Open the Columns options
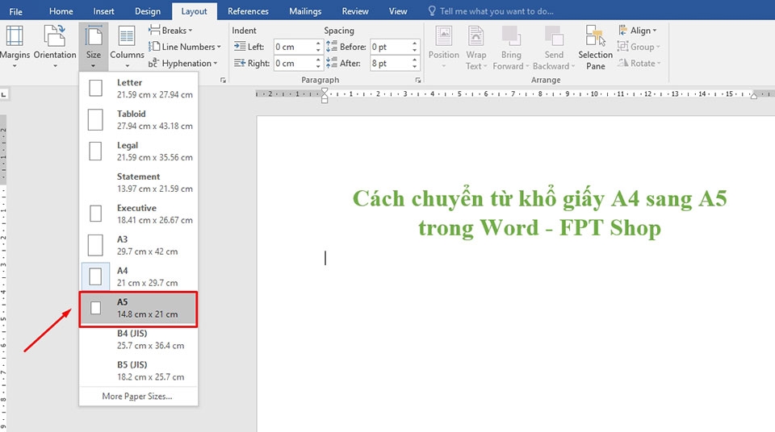The width and height of the screenshot is (775, 432). click(127, 46)
